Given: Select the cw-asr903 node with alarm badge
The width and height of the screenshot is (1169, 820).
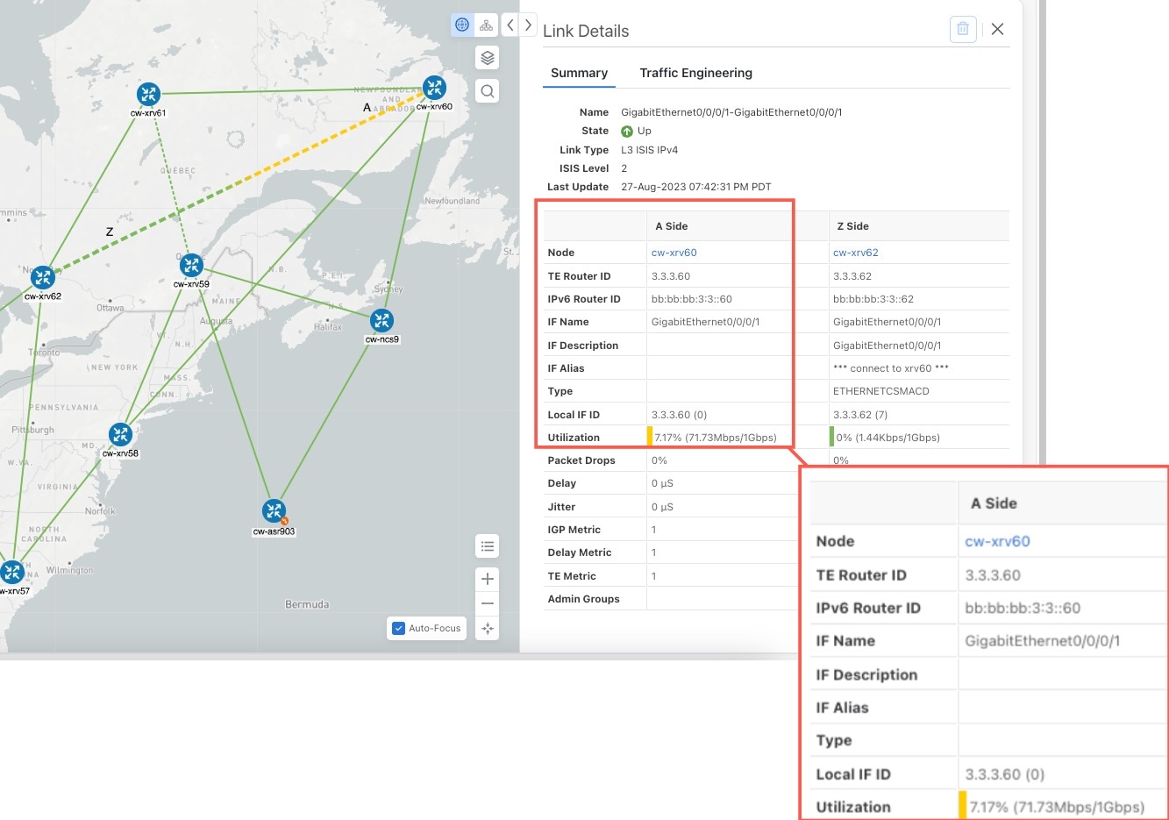Looking at the screenshot, I should [273, 510].
